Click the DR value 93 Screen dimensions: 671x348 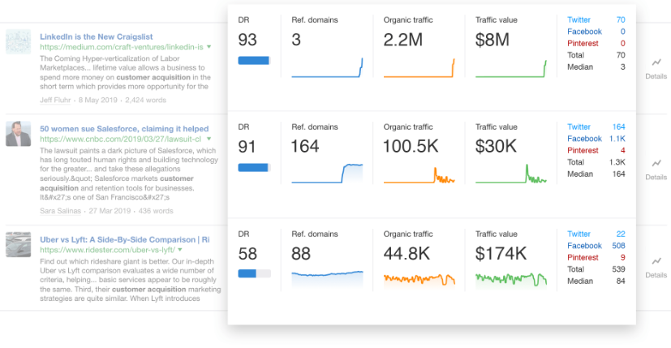click(x=247, y=40)
